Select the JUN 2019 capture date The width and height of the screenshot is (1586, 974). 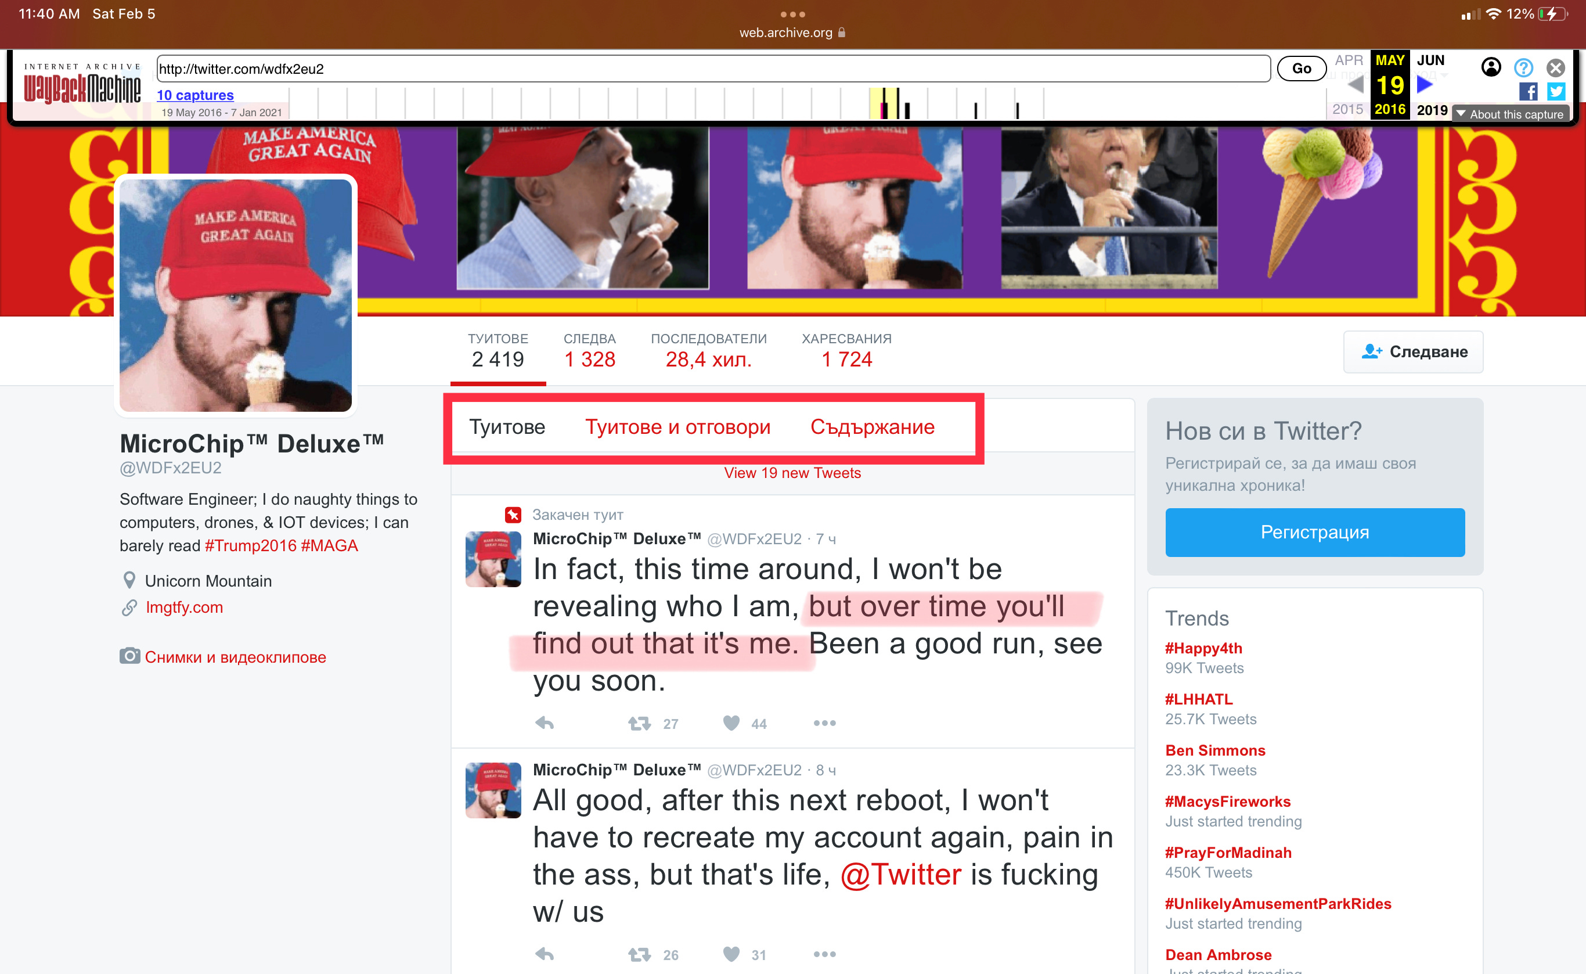[x=1431, y=84]
